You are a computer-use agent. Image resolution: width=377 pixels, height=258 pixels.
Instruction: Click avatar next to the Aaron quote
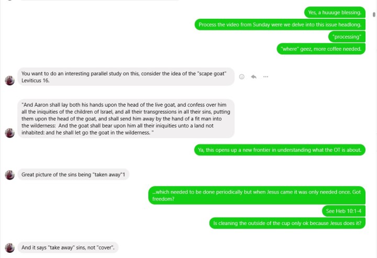click(x=9, y=133)
